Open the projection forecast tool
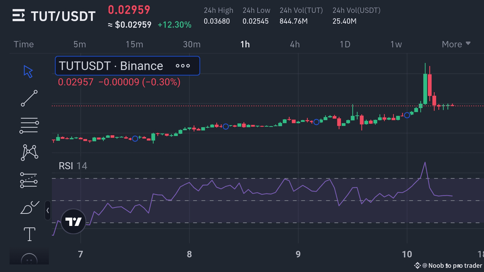The image size is (484, 272). pyautogui.click(x=29, y=180)
